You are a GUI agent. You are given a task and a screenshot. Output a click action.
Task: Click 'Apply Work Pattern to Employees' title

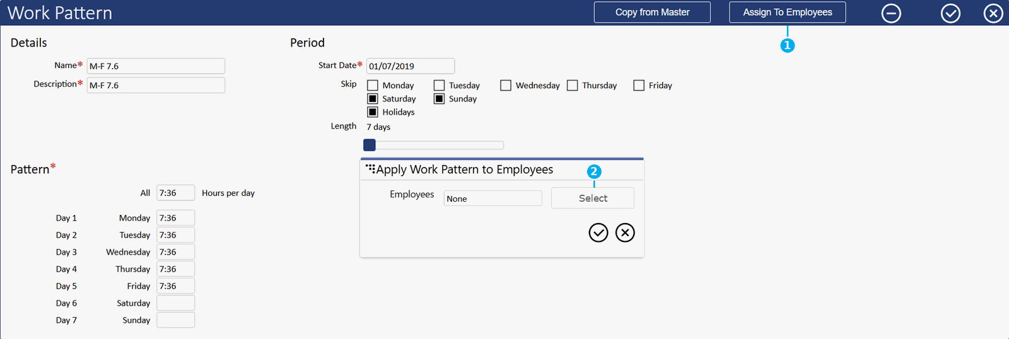pos(465,169)
